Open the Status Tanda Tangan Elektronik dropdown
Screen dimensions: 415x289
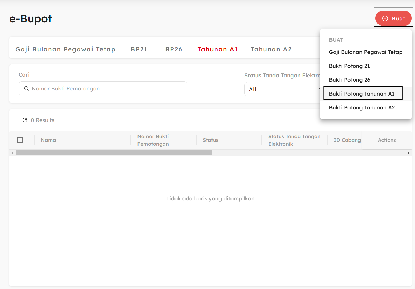point(282,89)
